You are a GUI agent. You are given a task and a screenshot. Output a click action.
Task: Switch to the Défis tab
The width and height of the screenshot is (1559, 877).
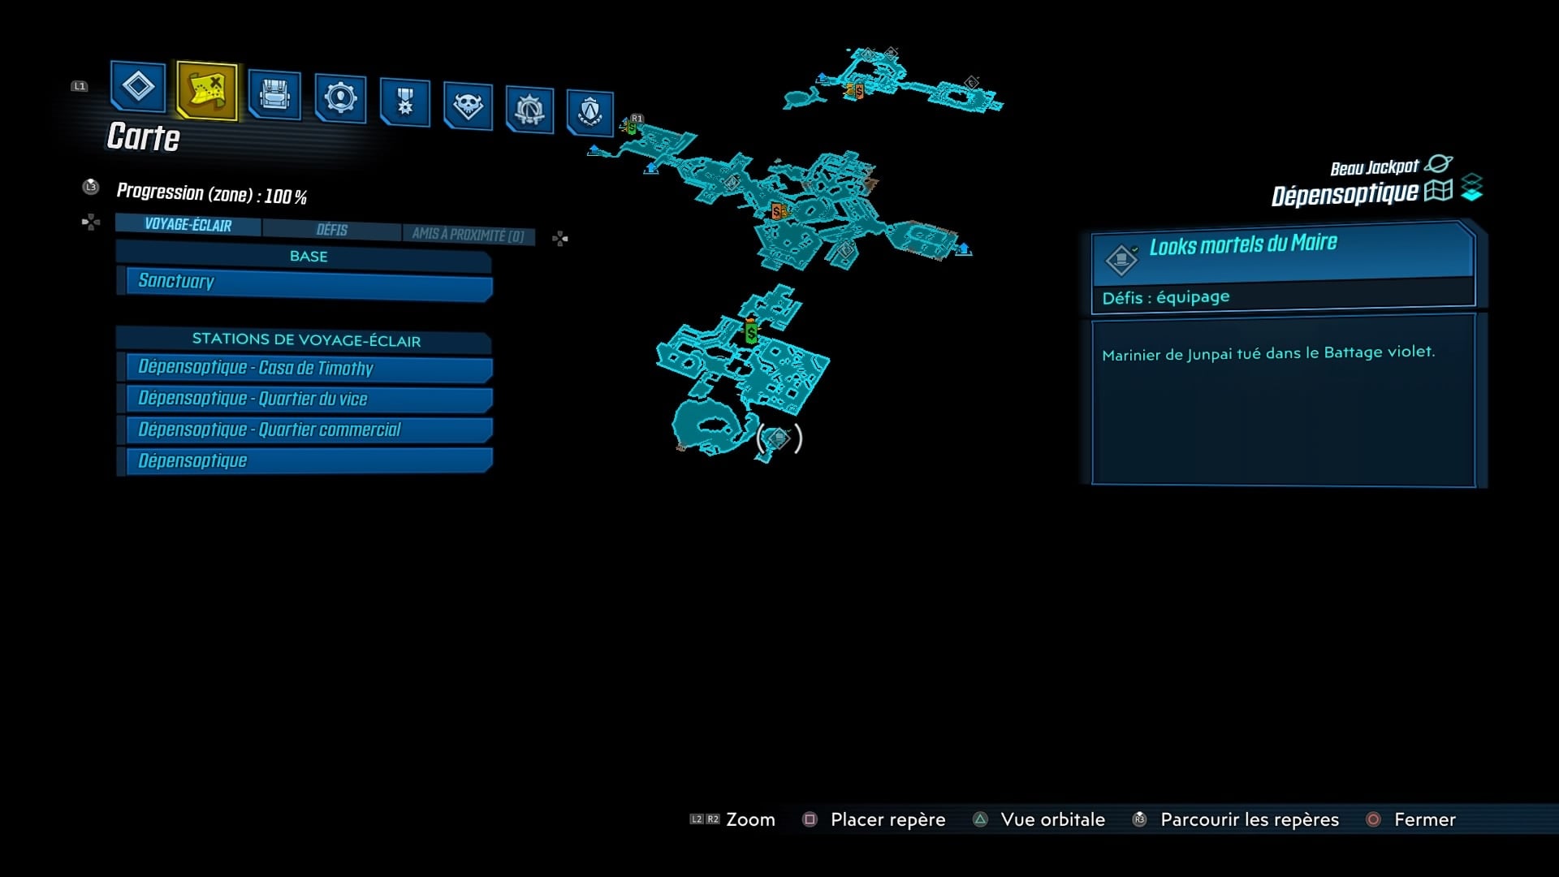click(x=332, y=230)
